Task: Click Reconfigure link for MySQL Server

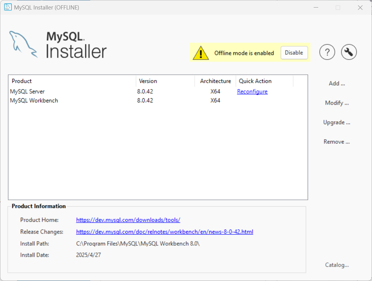Action: [252, 91]
